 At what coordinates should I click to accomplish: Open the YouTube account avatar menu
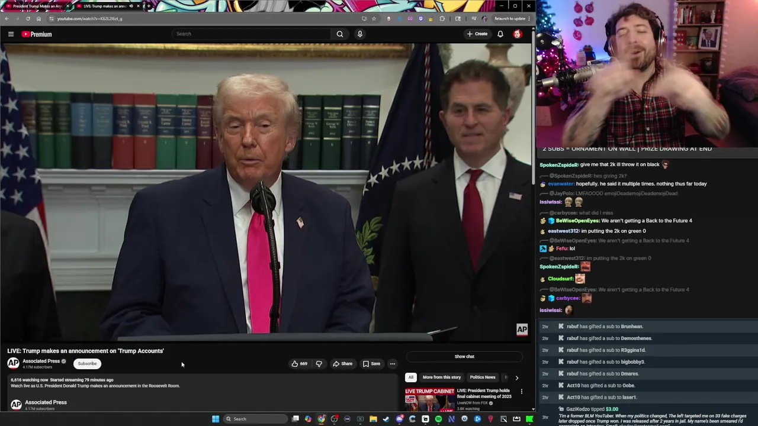tap(517, 34)
